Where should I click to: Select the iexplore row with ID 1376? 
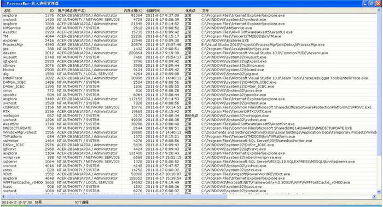click(189, 15)
